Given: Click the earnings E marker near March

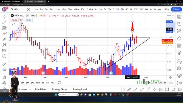Looking at the screenshot, I should pos(43,73).
